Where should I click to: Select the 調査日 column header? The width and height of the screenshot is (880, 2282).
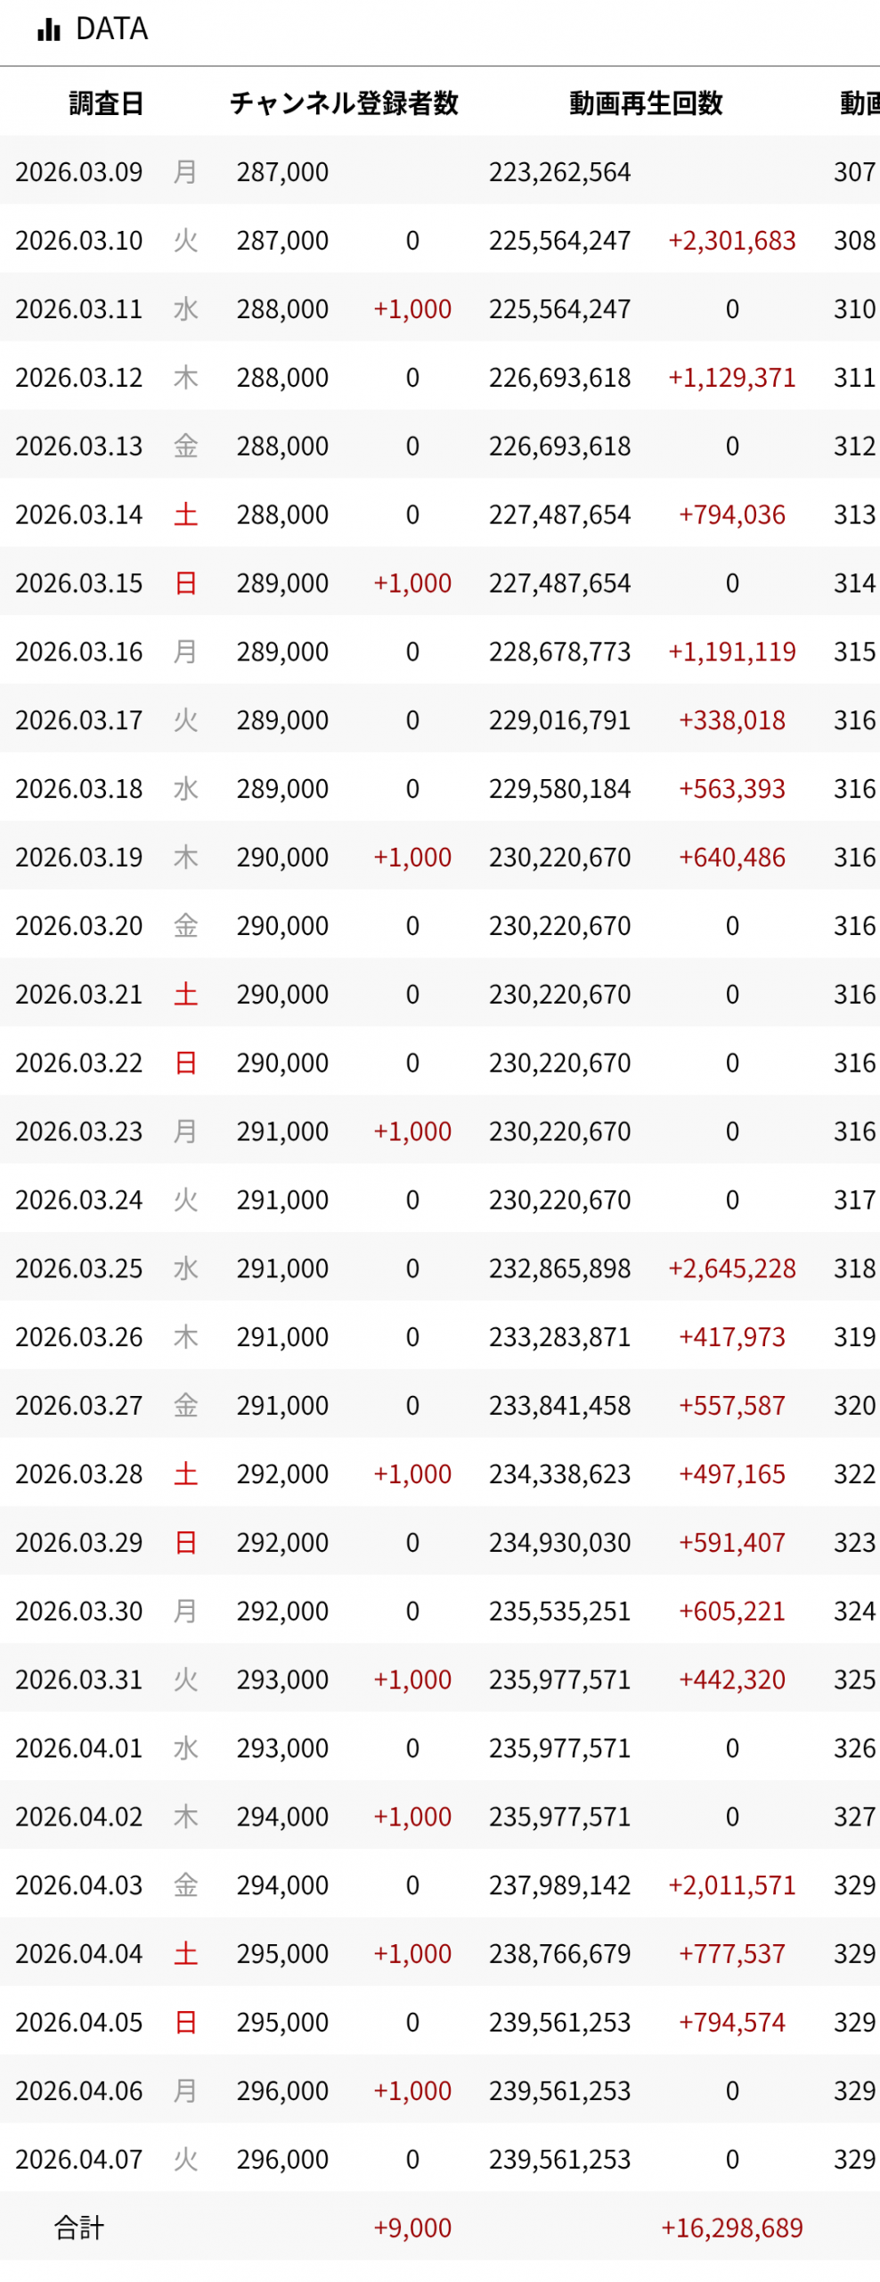106,103
